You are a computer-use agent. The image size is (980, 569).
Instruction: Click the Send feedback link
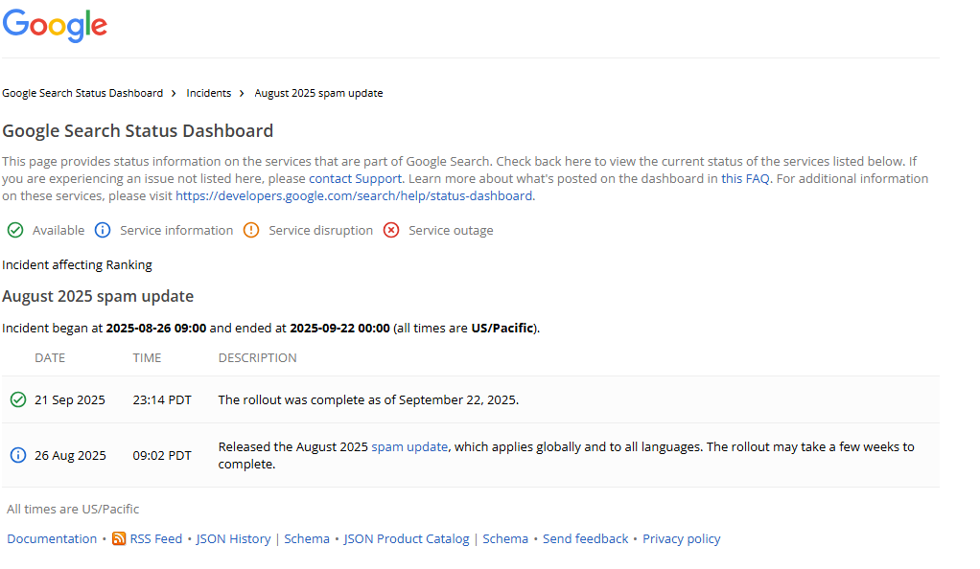(585, 539)
